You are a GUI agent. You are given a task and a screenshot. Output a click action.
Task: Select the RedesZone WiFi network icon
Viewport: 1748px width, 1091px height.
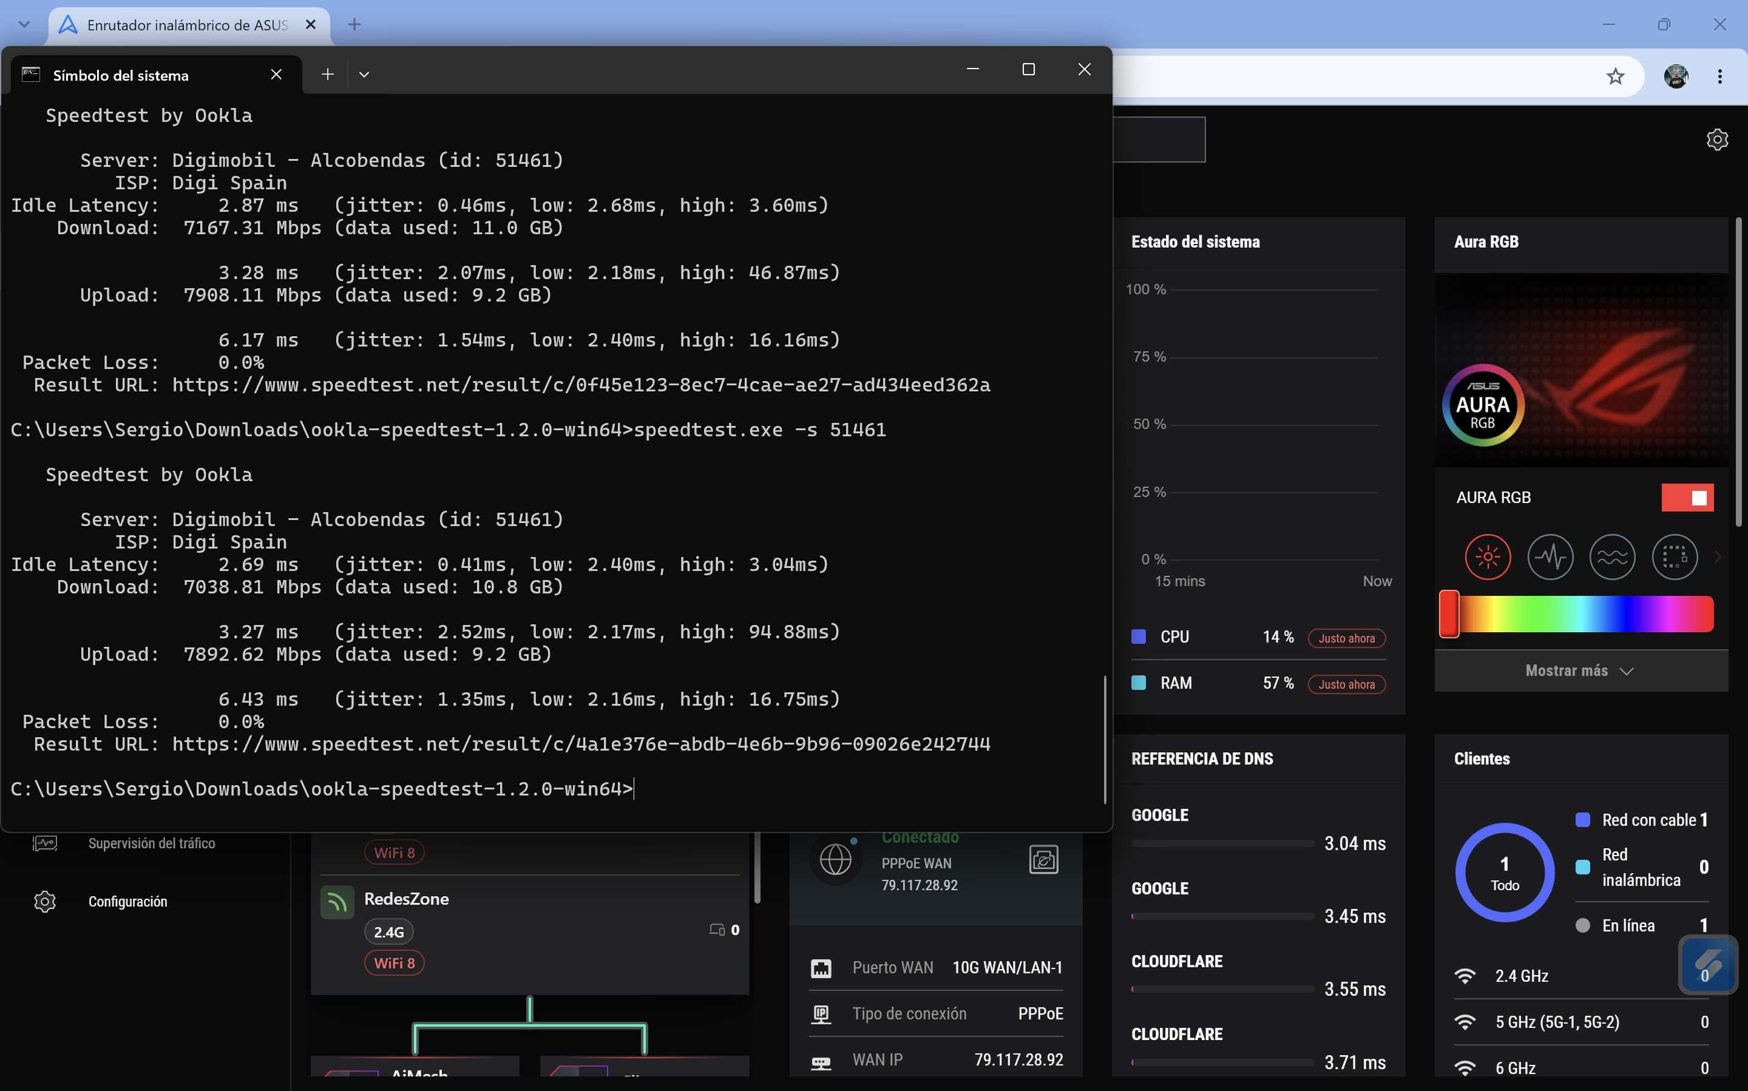[337, 901]
